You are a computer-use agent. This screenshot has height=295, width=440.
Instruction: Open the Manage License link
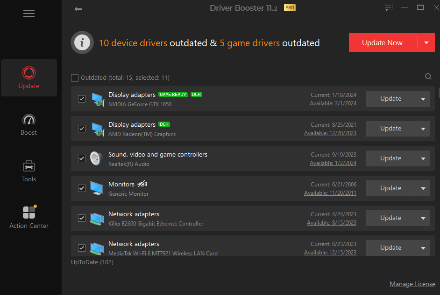tap(412, 284)
